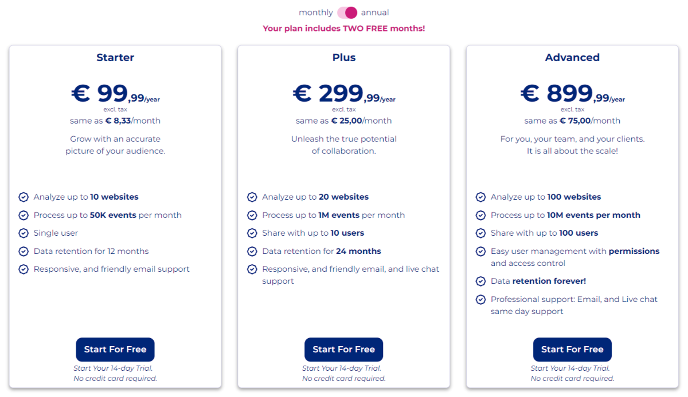Click the check icon next to Single user
The width and height of the screenshot is (688, 397).
pos(24,233)
